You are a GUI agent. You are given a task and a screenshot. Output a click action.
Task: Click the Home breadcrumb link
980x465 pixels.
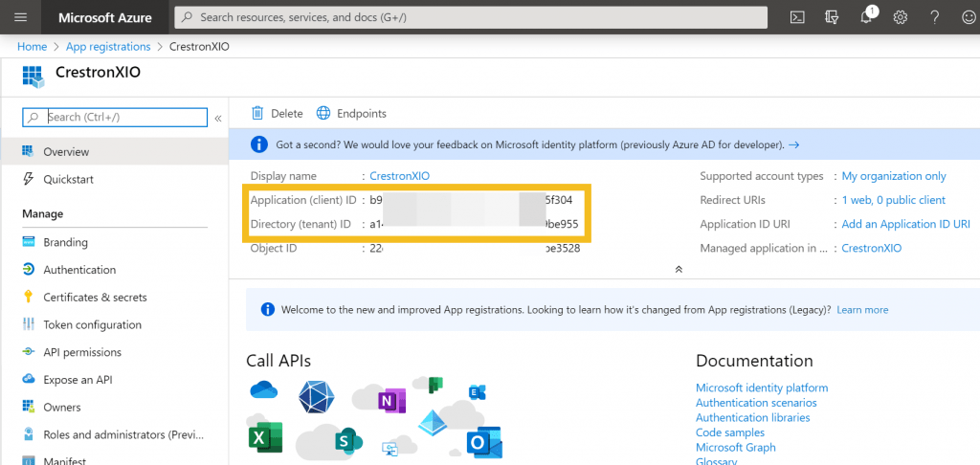click(32, 46)
